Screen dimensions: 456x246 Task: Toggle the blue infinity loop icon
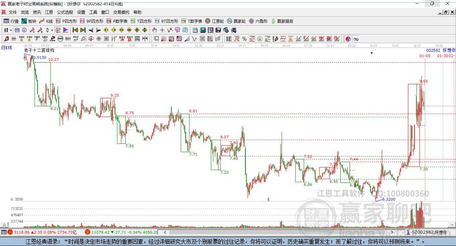[x=356, y=39]
